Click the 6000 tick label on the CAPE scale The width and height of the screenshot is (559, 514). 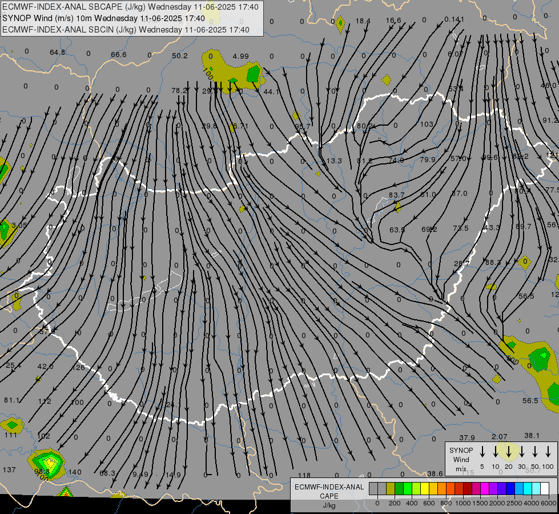549,503
